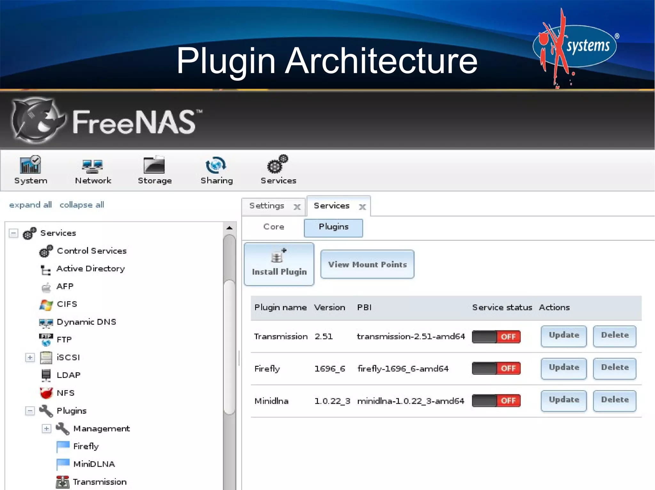655x490 pixels.
Task: Update the Transmission plugin
Action: (x=564, y=336)
